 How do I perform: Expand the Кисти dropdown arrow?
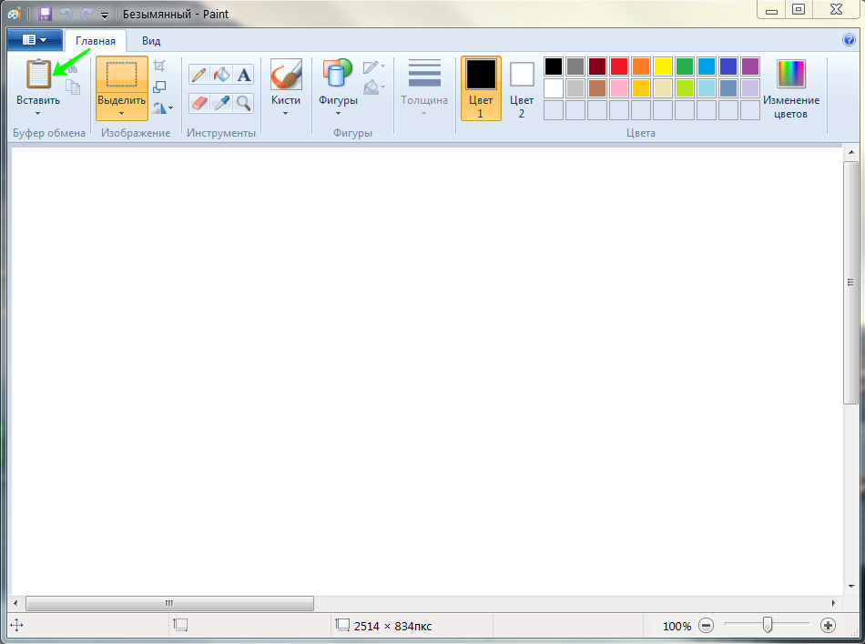pos(286,114)
